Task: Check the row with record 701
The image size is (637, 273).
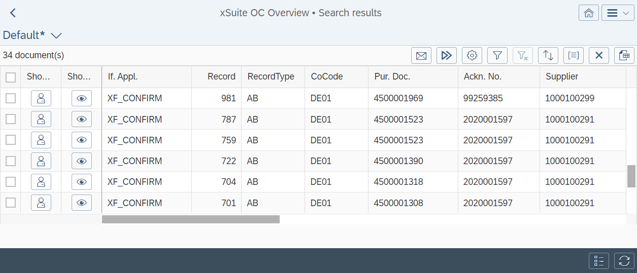Action: coord(10,203)
